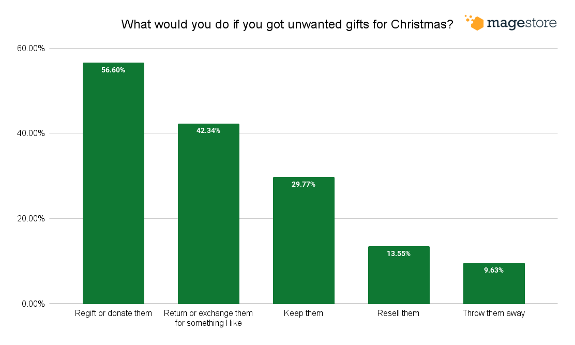Click the Resell them axis label

(398, 313)
